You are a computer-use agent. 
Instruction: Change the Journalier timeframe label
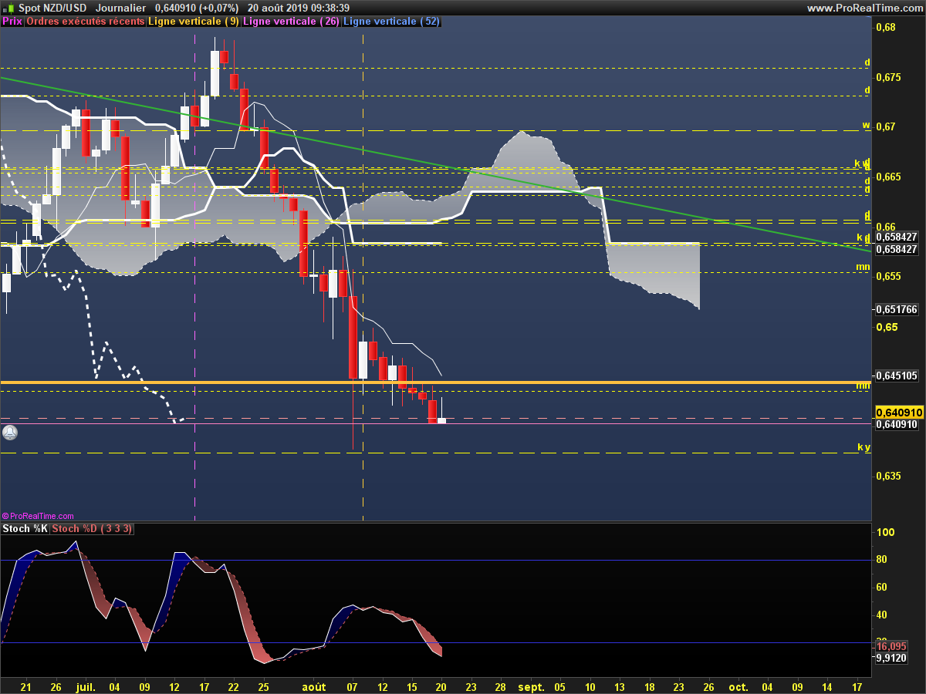121,8
